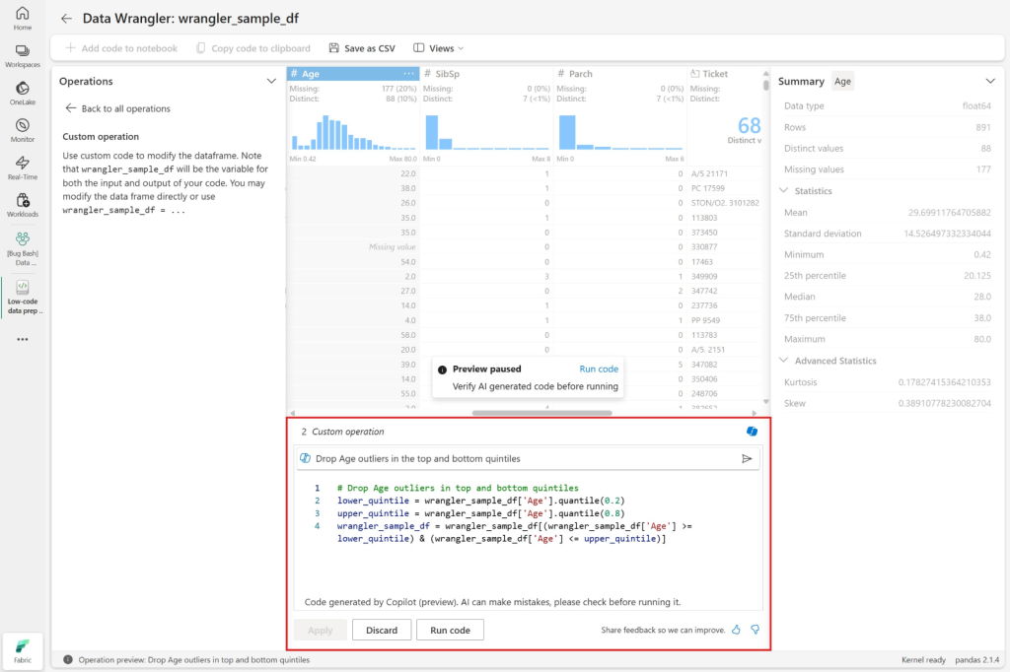
Task: Open OneLake from the sidebar
Action: pyautogui.click(x=22, y=93)
